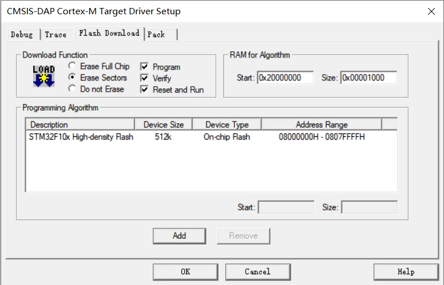Click Programming Algorithm Size field
The width and height of the screenshot is (444, 285).
pyautogui.click(x=369, y=207)
